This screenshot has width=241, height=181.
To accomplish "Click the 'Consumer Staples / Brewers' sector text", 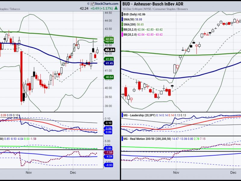I will point(171,9).
